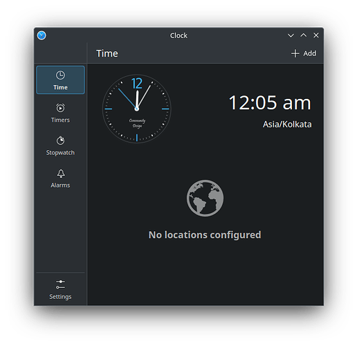
Task: Switch to the Alarms tab label
Action: pos(60,185)
